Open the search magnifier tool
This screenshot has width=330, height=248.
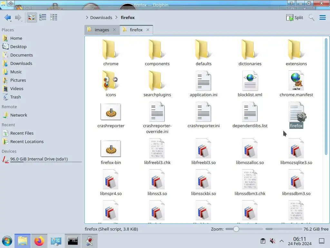pos(311,17)
